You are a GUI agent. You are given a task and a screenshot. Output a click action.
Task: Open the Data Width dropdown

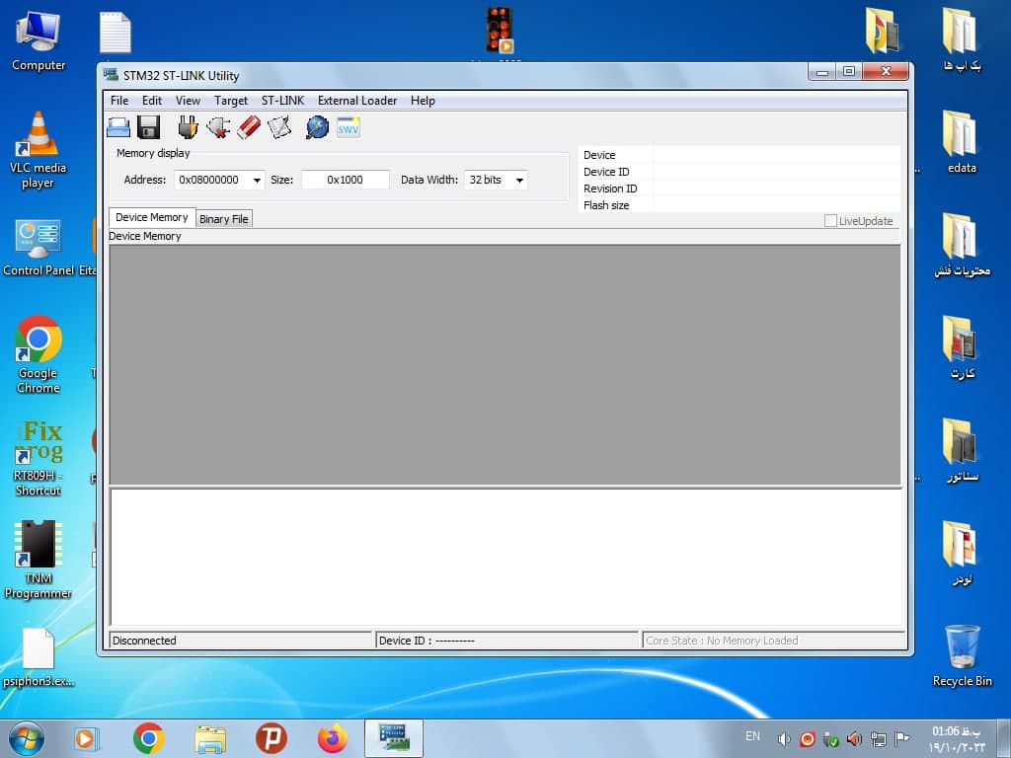(496, 180)
